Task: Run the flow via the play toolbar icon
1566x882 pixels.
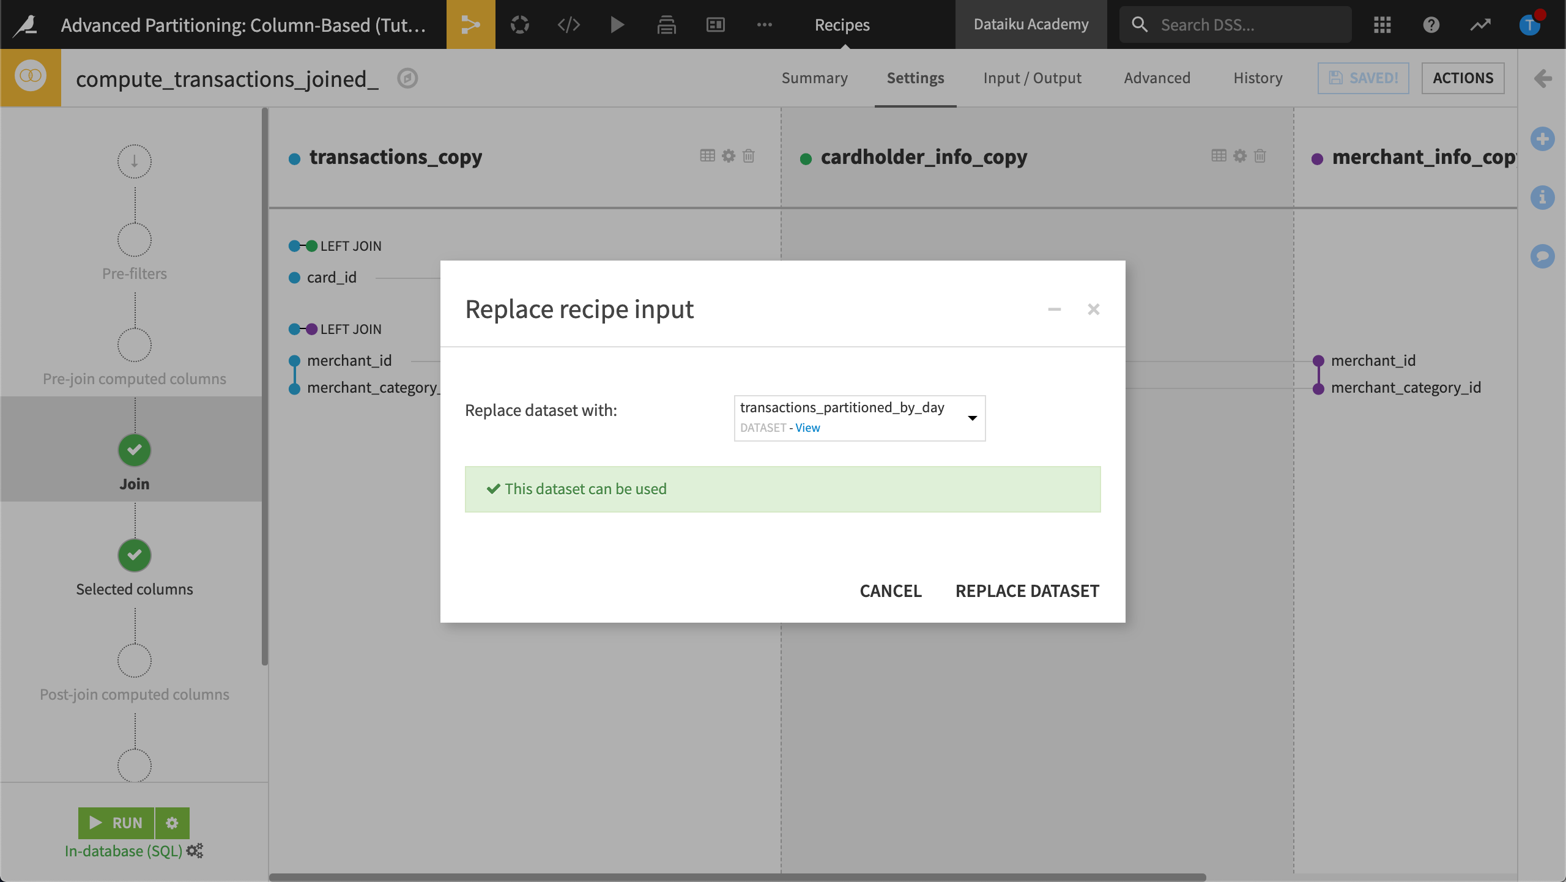Action: (617, 24)
